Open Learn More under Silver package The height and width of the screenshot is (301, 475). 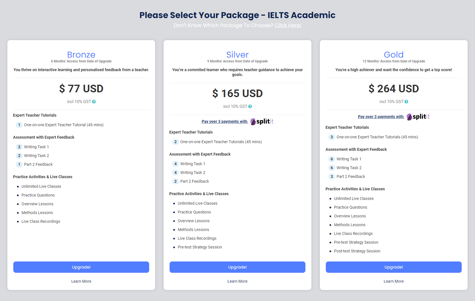(x=237, y=281)
